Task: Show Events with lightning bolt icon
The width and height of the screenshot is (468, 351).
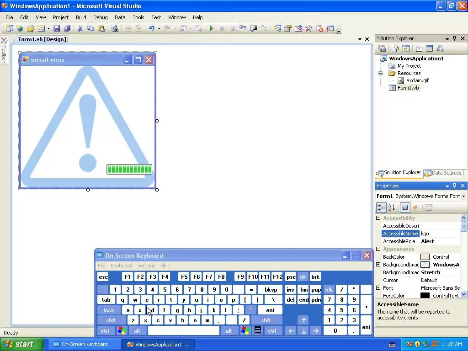Action: pyautogui.click(x=415, y=207)
